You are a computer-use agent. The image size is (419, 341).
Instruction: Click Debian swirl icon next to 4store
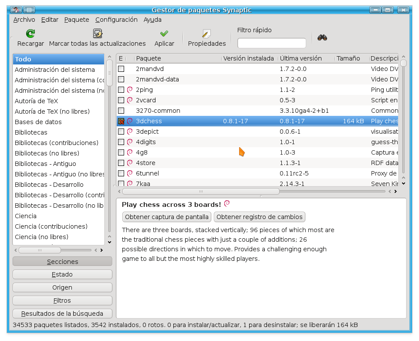130,163
